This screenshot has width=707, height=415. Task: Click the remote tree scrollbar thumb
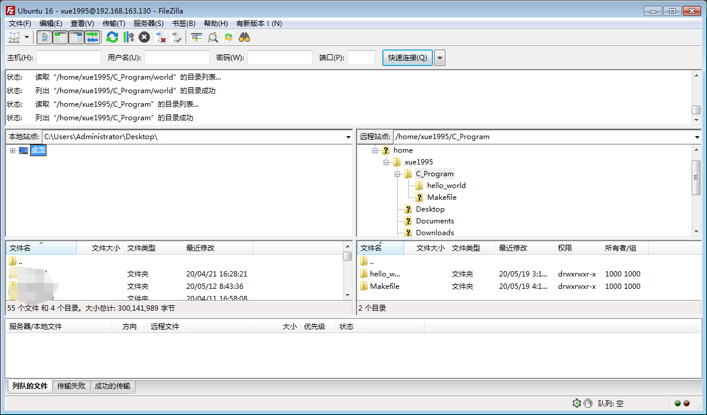(696, 177)
